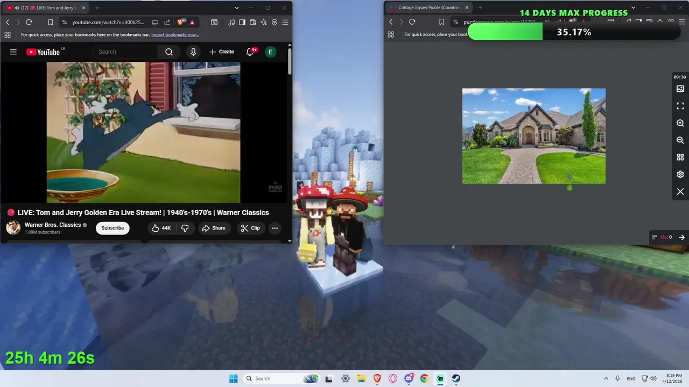Click the YouTube address bar URL
Screen dimensions: 689x387
click(108, 22)
